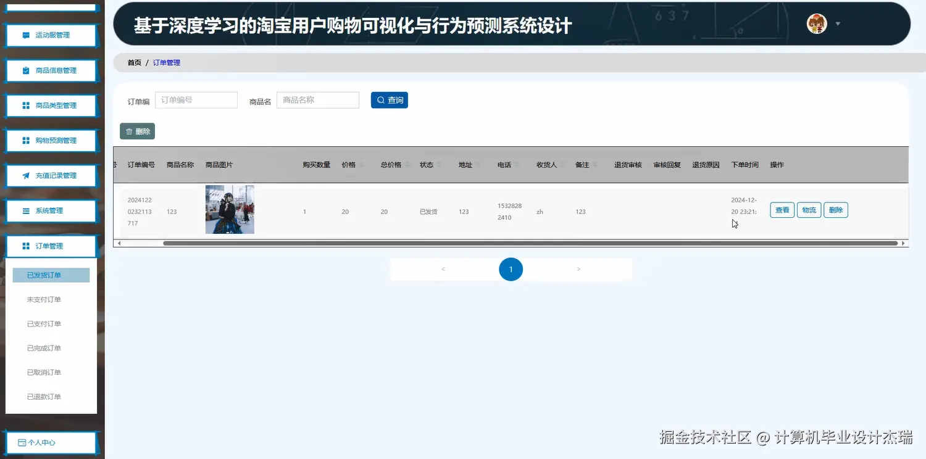Select 已完成订单 in the sidebar
926x459 pixels.
(x=44, y=348)
